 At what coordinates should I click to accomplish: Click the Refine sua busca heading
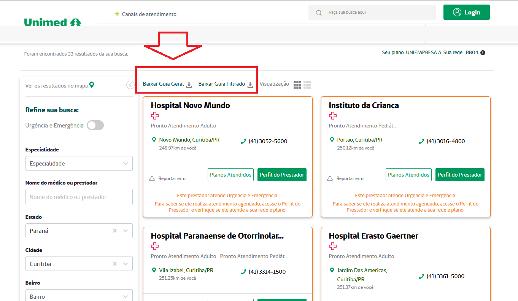click(x=52, y=110)
